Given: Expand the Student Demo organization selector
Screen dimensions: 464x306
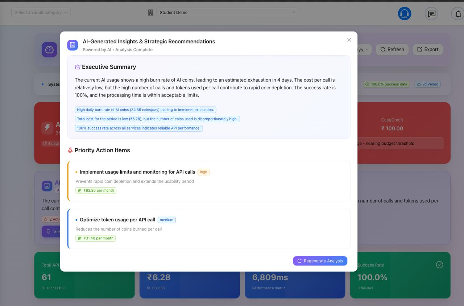Looking at the screenshot, I should 228,13.
